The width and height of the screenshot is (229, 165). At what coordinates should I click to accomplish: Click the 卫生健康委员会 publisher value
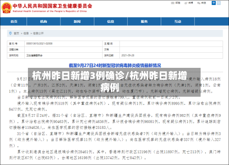34,55
